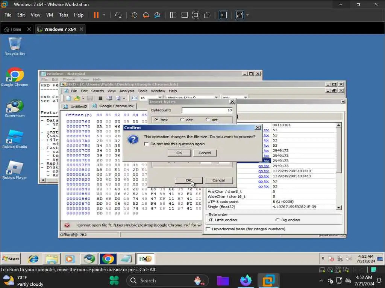Expand the HxD Open file dropdown arrow
This screenshot has height=288, width=385.
83,98
